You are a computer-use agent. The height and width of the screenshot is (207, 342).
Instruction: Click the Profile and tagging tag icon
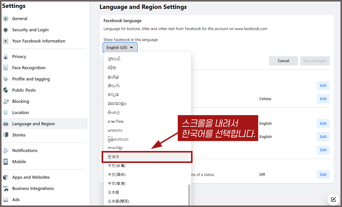click(x=6, y=79)
